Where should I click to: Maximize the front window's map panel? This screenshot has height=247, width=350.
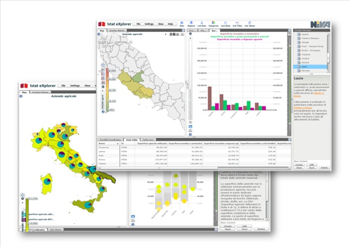click(x=183, y=30)
